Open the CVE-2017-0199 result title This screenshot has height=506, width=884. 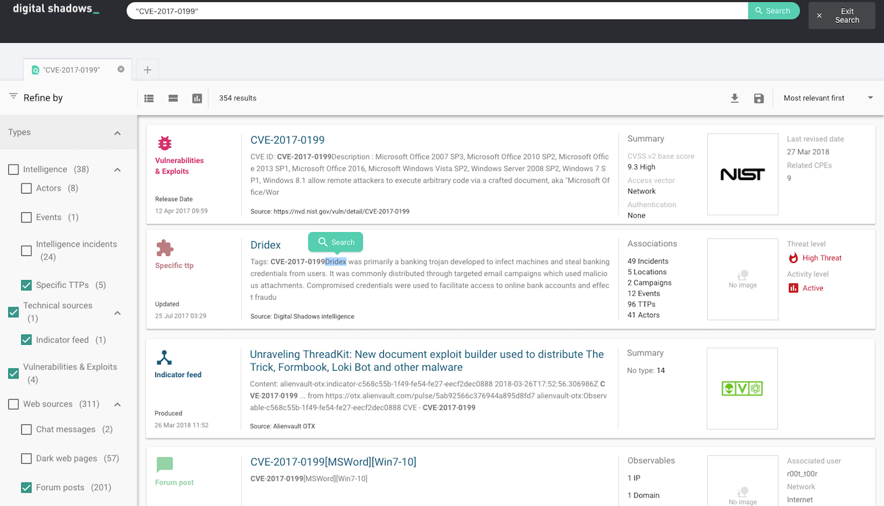coord(287,140)
